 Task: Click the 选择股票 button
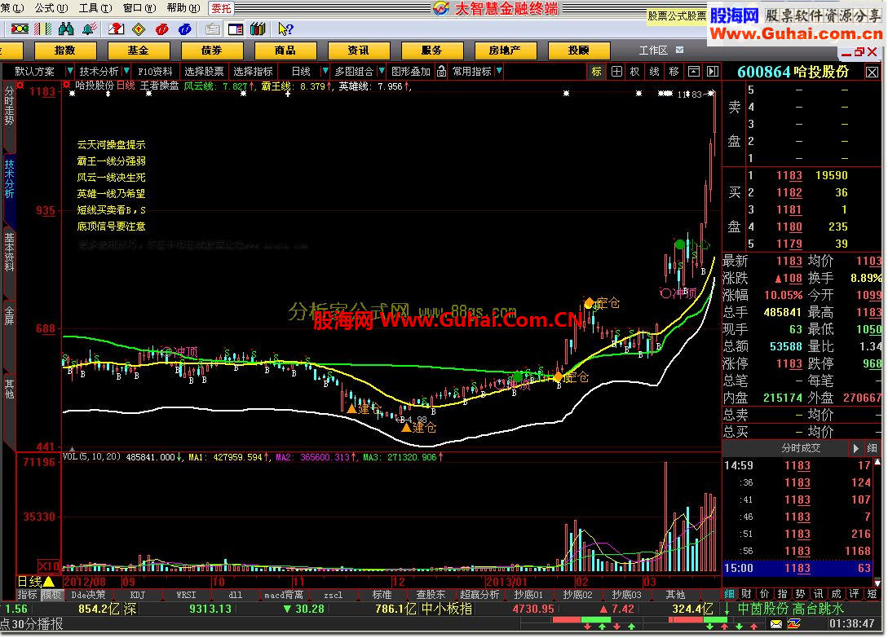(x=204, y=72)
